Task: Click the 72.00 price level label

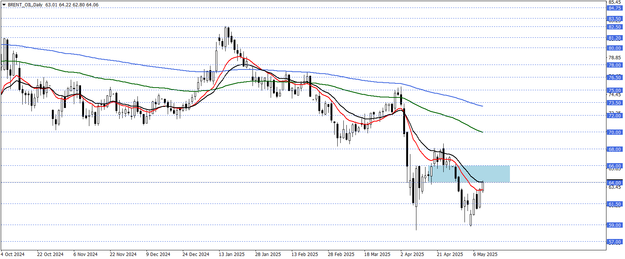Action: pyautogui.click(x=614, y=116)
